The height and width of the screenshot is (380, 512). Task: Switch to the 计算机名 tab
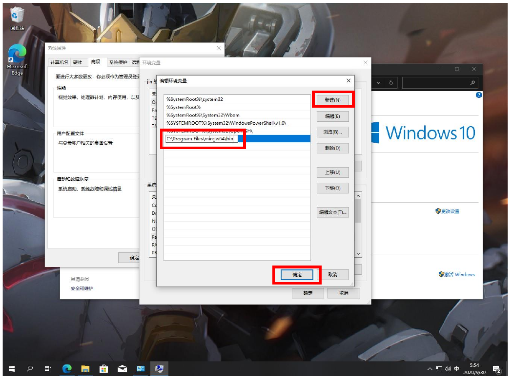[59, 62]
